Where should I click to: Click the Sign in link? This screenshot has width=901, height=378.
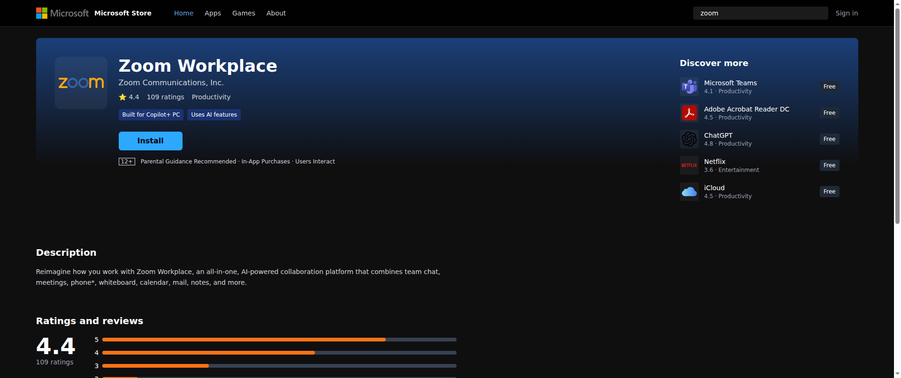tap(847, 13)
